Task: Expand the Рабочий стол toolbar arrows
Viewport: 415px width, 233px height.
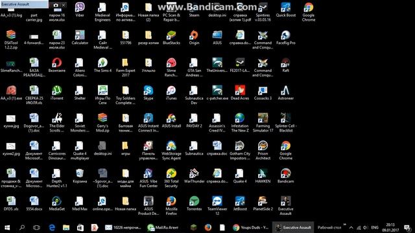Action: 345,225
